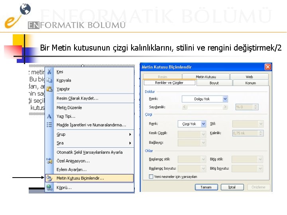Click the İptal button
287x215 pixels.
[232, 187]
